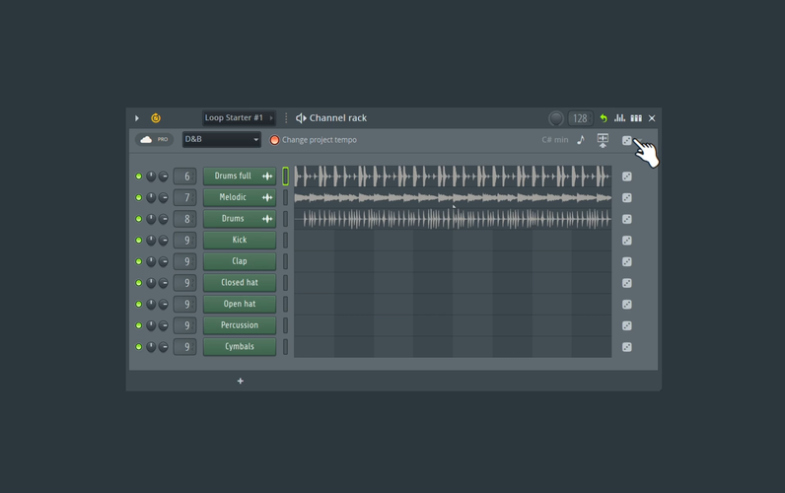The height and width of the screenshot is (493, 785).
Task: Click the green undo arrow icon
Action: (x=604, y=118)
